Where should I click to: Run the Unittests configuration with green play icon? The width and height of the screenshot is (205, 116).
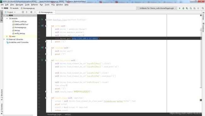pos(180,8)
